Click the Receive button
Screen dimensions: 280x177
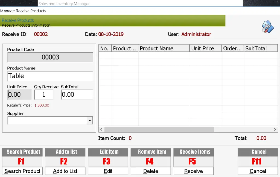194,171
